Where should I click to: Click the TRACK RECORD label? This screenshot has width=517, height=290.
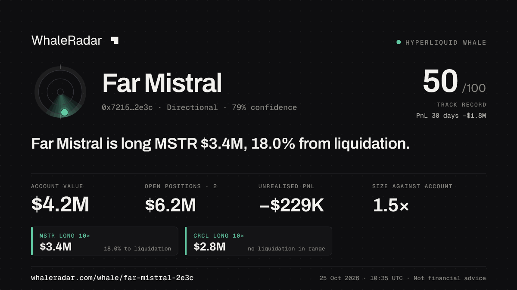(461, 104)
